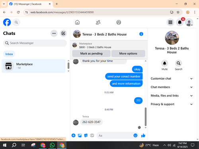Start a new message with compose icon
Viewport: 199px width, 149px height.
63,33
